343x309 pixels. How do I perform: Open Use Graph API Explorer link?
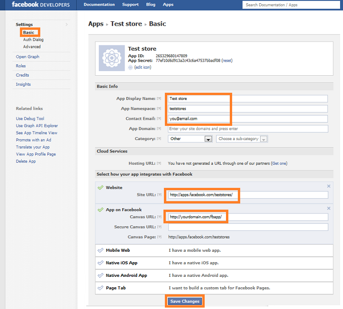[x=37, y=126]
